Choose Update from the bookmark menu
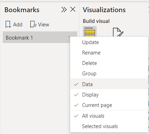Image resolution: width=149 pixels, height=134 pixels. click(x=109, y=42)
